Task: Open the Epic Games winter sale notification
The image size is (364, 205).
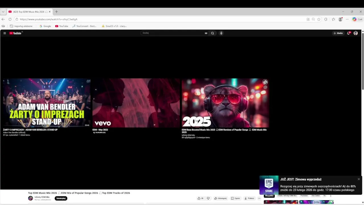Action: (311, 185)
